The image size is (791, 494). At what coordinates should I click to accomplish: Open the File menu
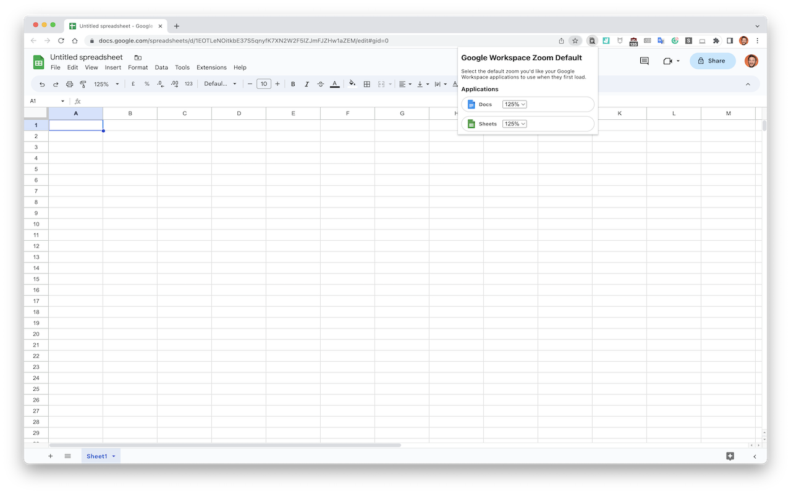(x=56, y=67)
